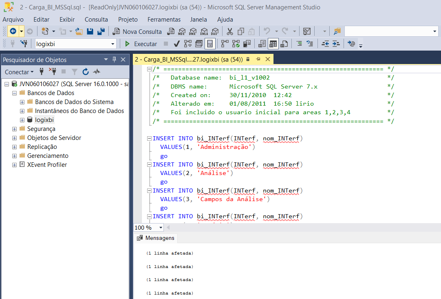Open Pesquisador de Objetos window position menu
The height and width of the screenshot is (299, 441).
point(106,60)
